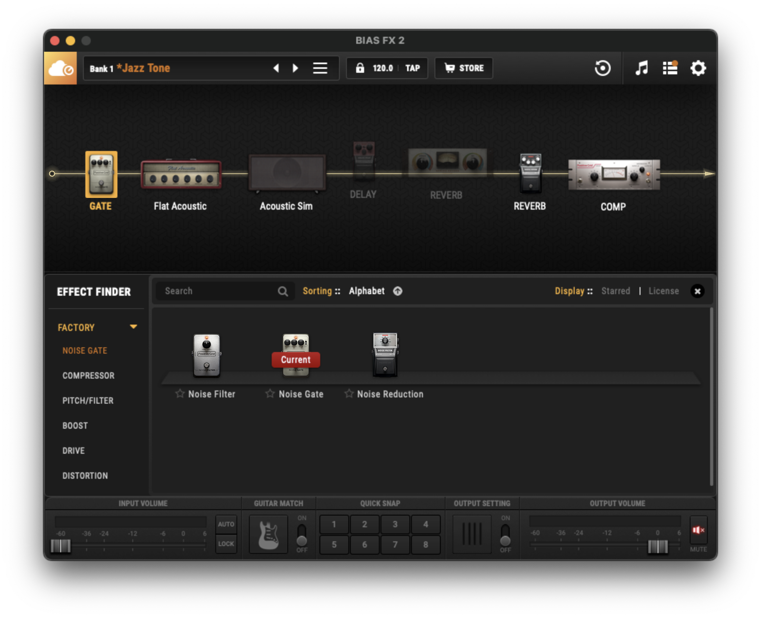Choose the current Noise Gate pedal
The width and height of the screenshot is (761, 618).
pos(296,355)
